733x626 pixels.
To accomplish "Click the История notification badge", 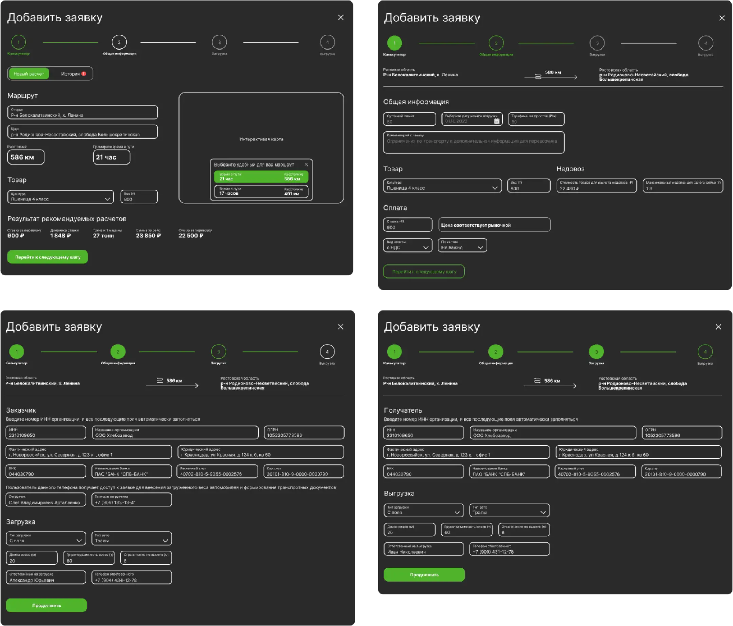I will (x=84, y=74).
